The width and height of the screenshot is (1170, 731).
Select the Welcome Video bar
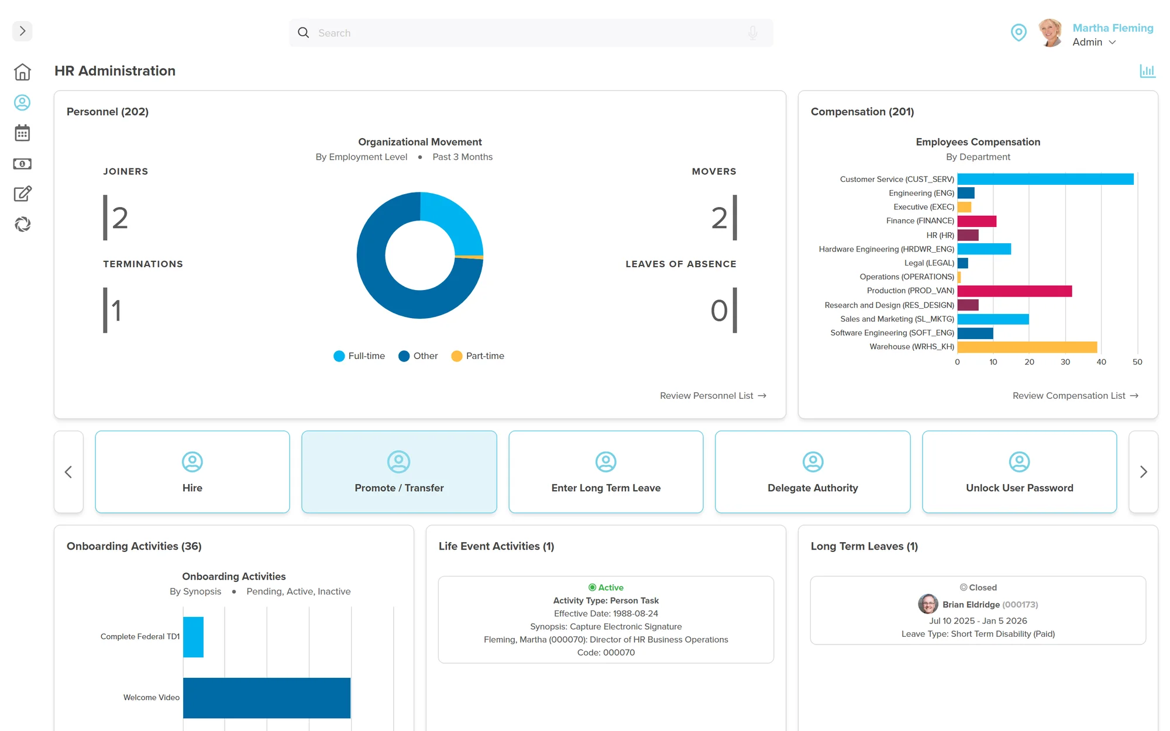pos(267,698)
